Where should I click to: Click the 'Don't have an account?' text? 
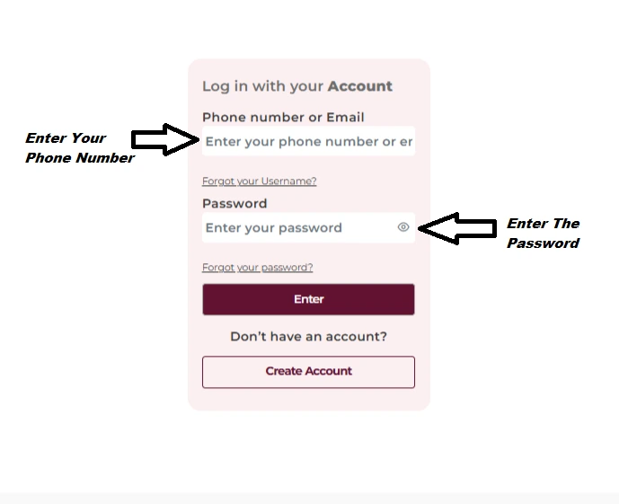(x=308, y=337)
